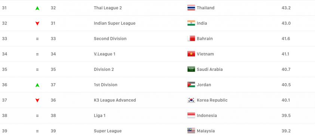Viewport: 315px width, 138px height.
Task: Click green up arrow beside Thai League 2
Action: [x=37, y=8]
